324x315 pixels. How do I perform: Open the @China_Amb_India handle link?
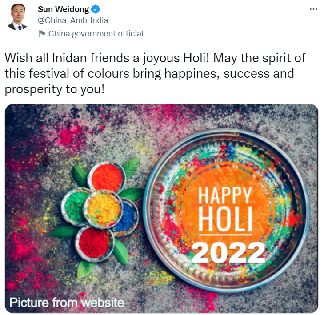click(x=73, y=20)
